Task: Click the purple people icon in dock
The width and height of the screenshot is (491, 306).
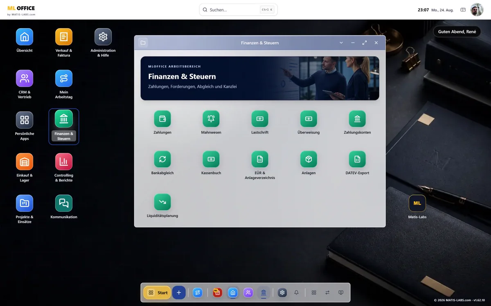Action: point(248,293)
